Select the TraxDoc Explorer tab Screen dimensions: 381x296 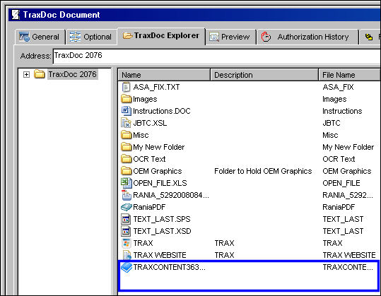tap(161, 36)
